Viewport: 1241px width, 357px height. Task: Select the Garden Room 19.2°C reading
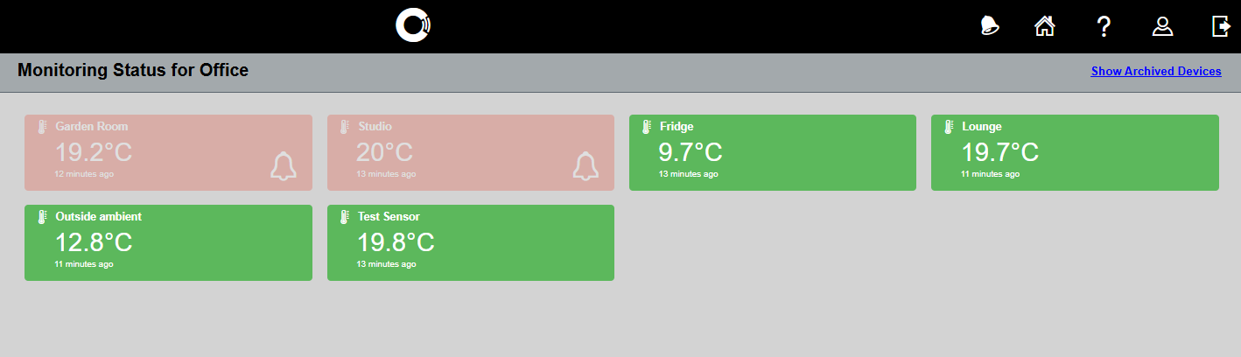[x=94, y=152]
